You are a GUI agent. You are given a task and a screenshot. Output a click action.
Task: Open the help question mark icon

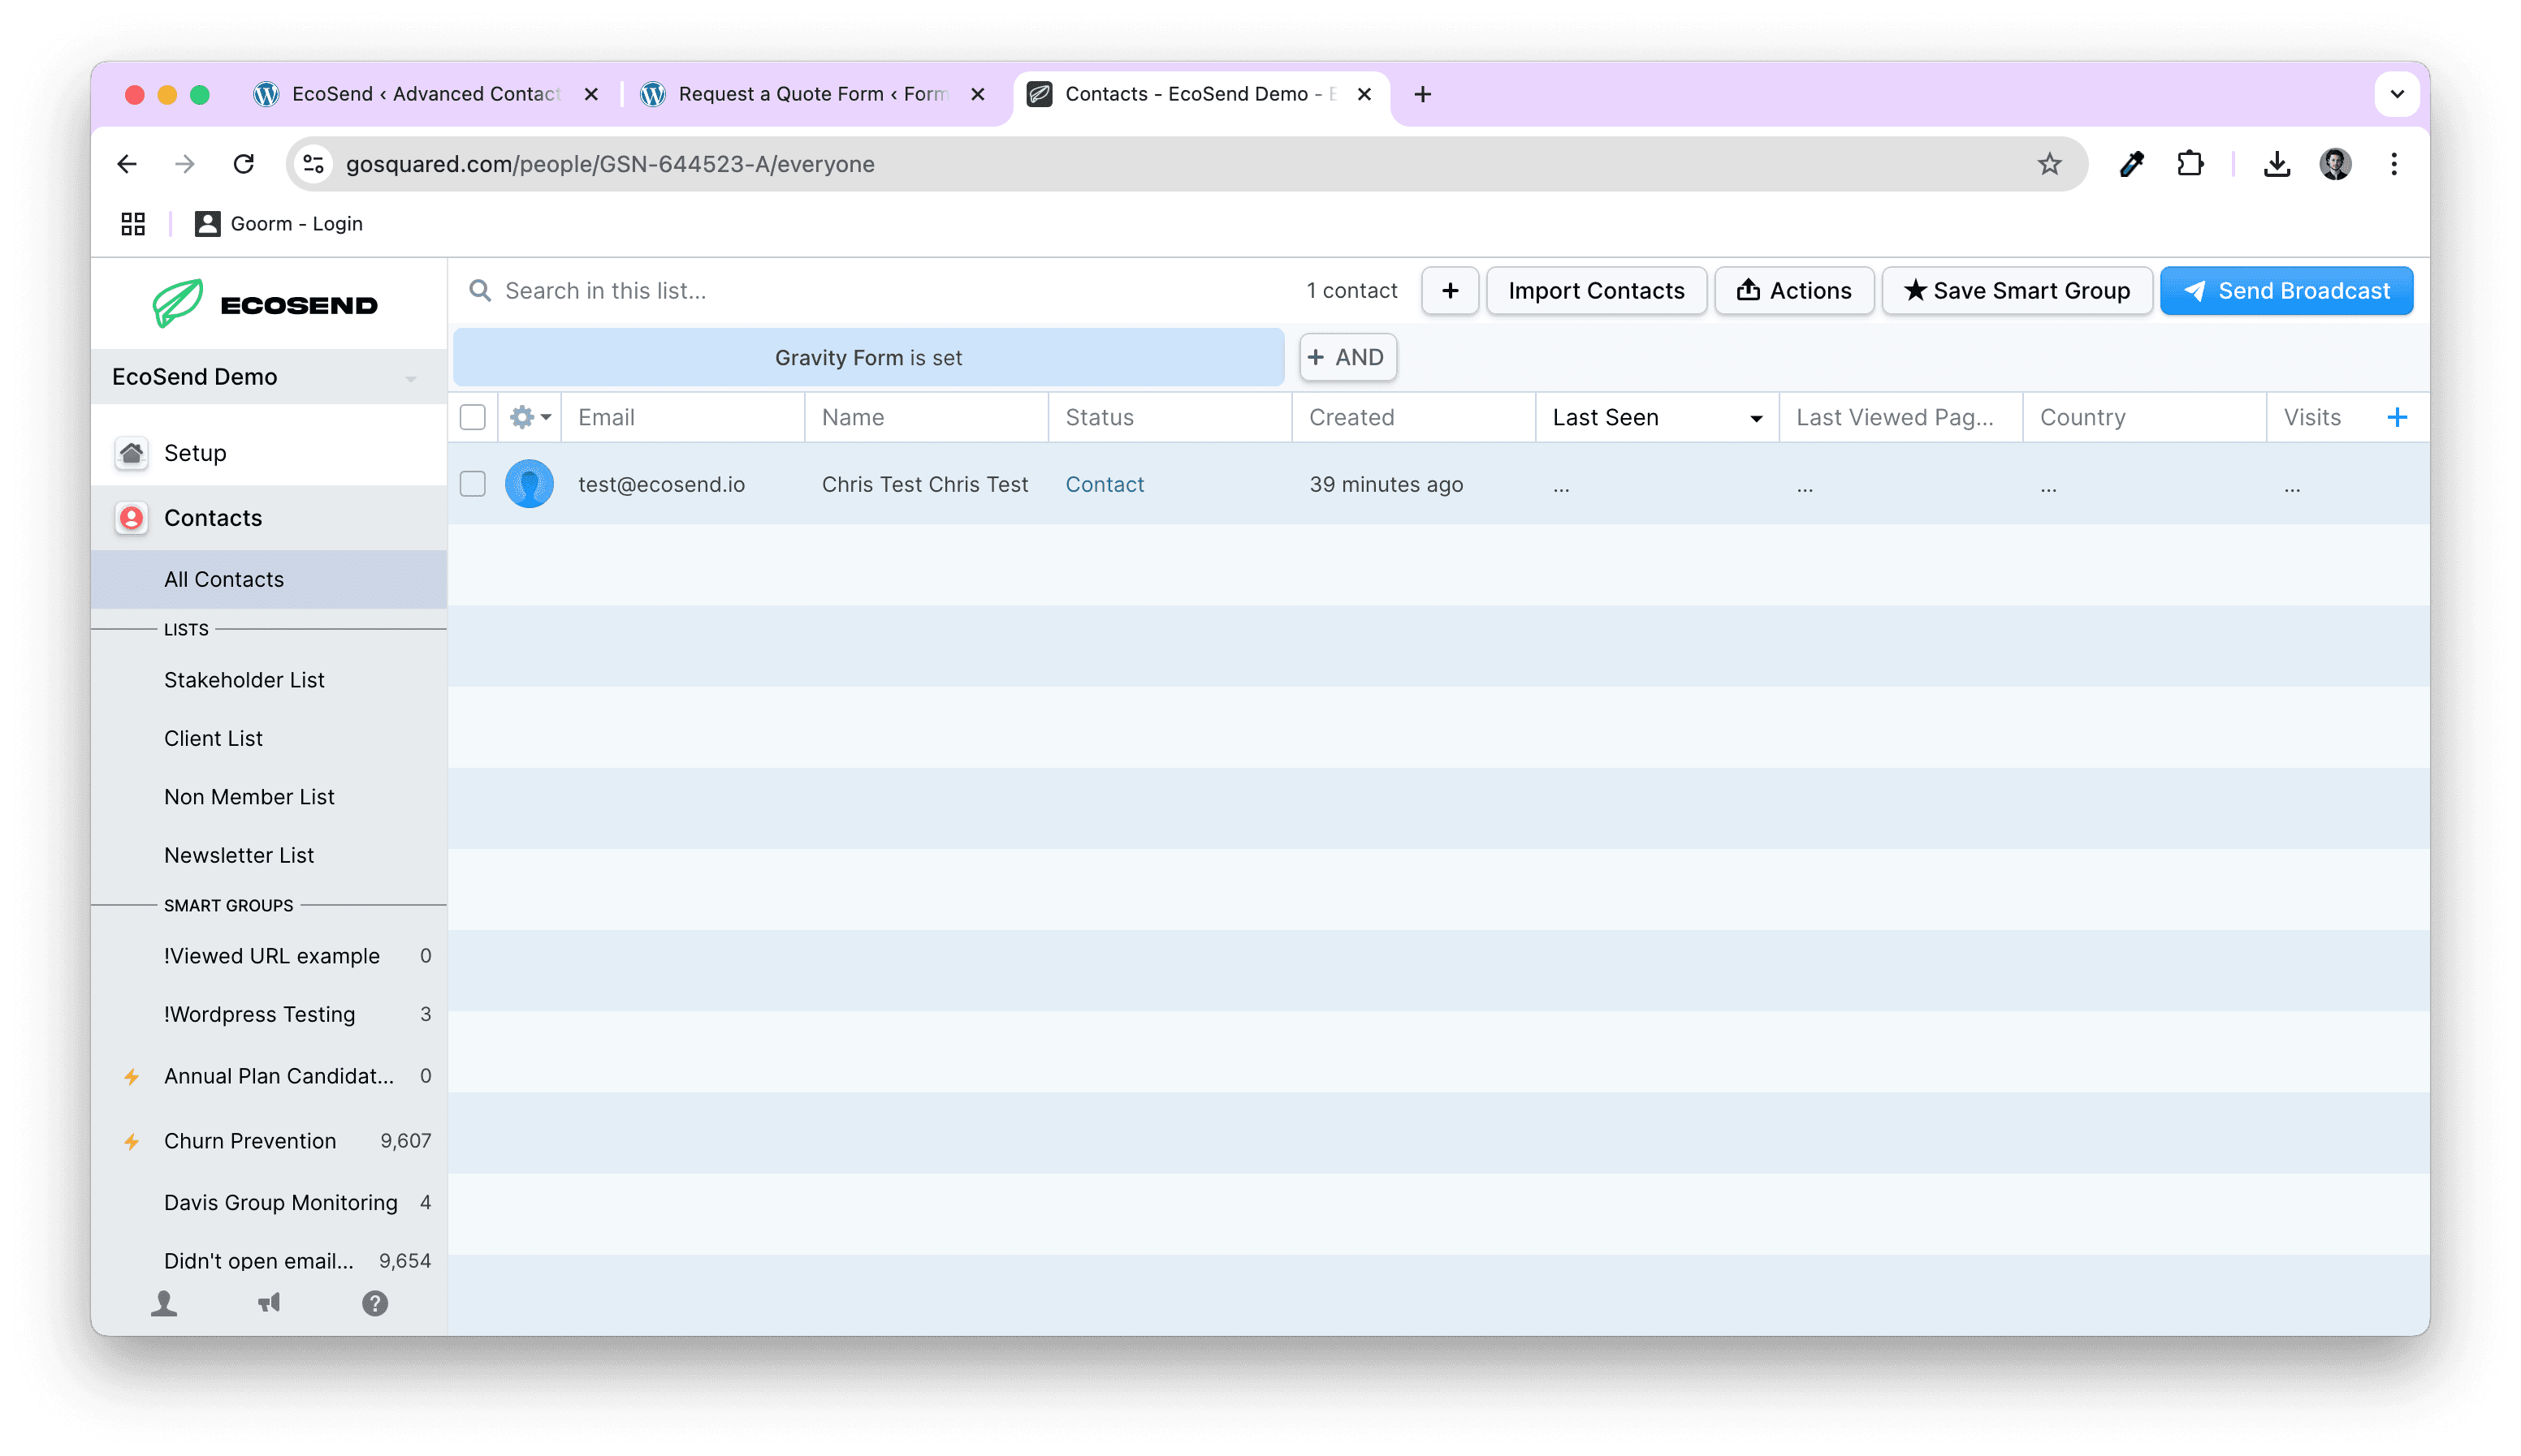point(375,1303)
